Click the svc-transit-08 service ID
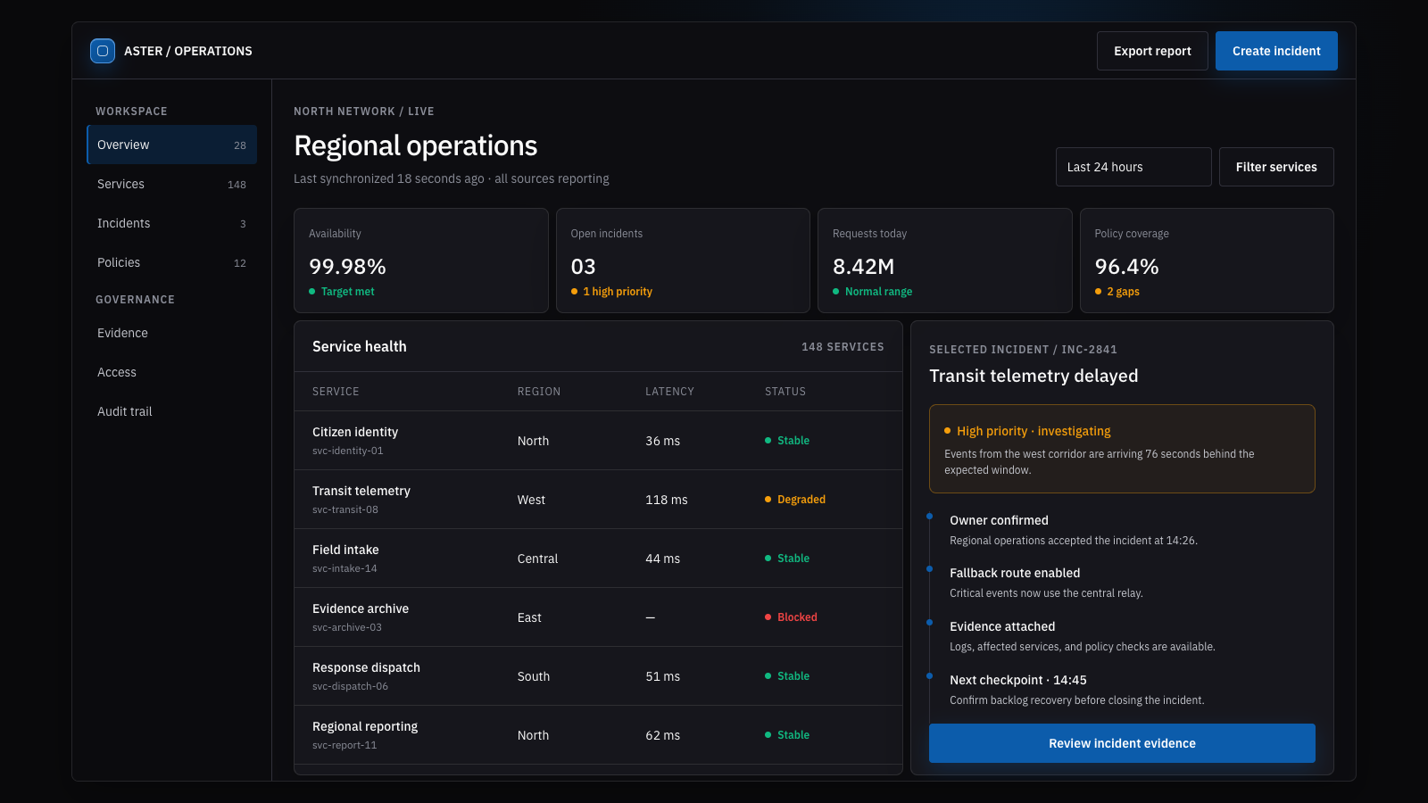 point(345,509)
